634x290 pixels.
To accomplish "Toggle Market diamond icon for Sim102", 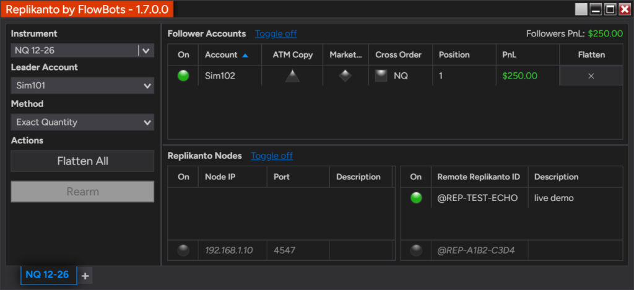I will point(345,76).
